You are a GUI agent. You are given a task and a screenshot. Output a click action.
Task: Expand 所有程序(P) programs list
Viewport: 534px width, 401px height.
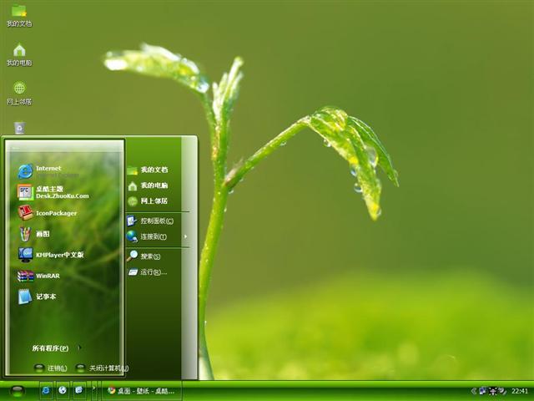point(56,348)
